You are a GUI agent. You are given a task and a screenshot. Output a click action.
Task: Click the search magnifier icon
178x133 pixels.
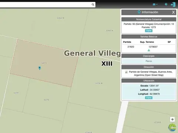(93, 4)
